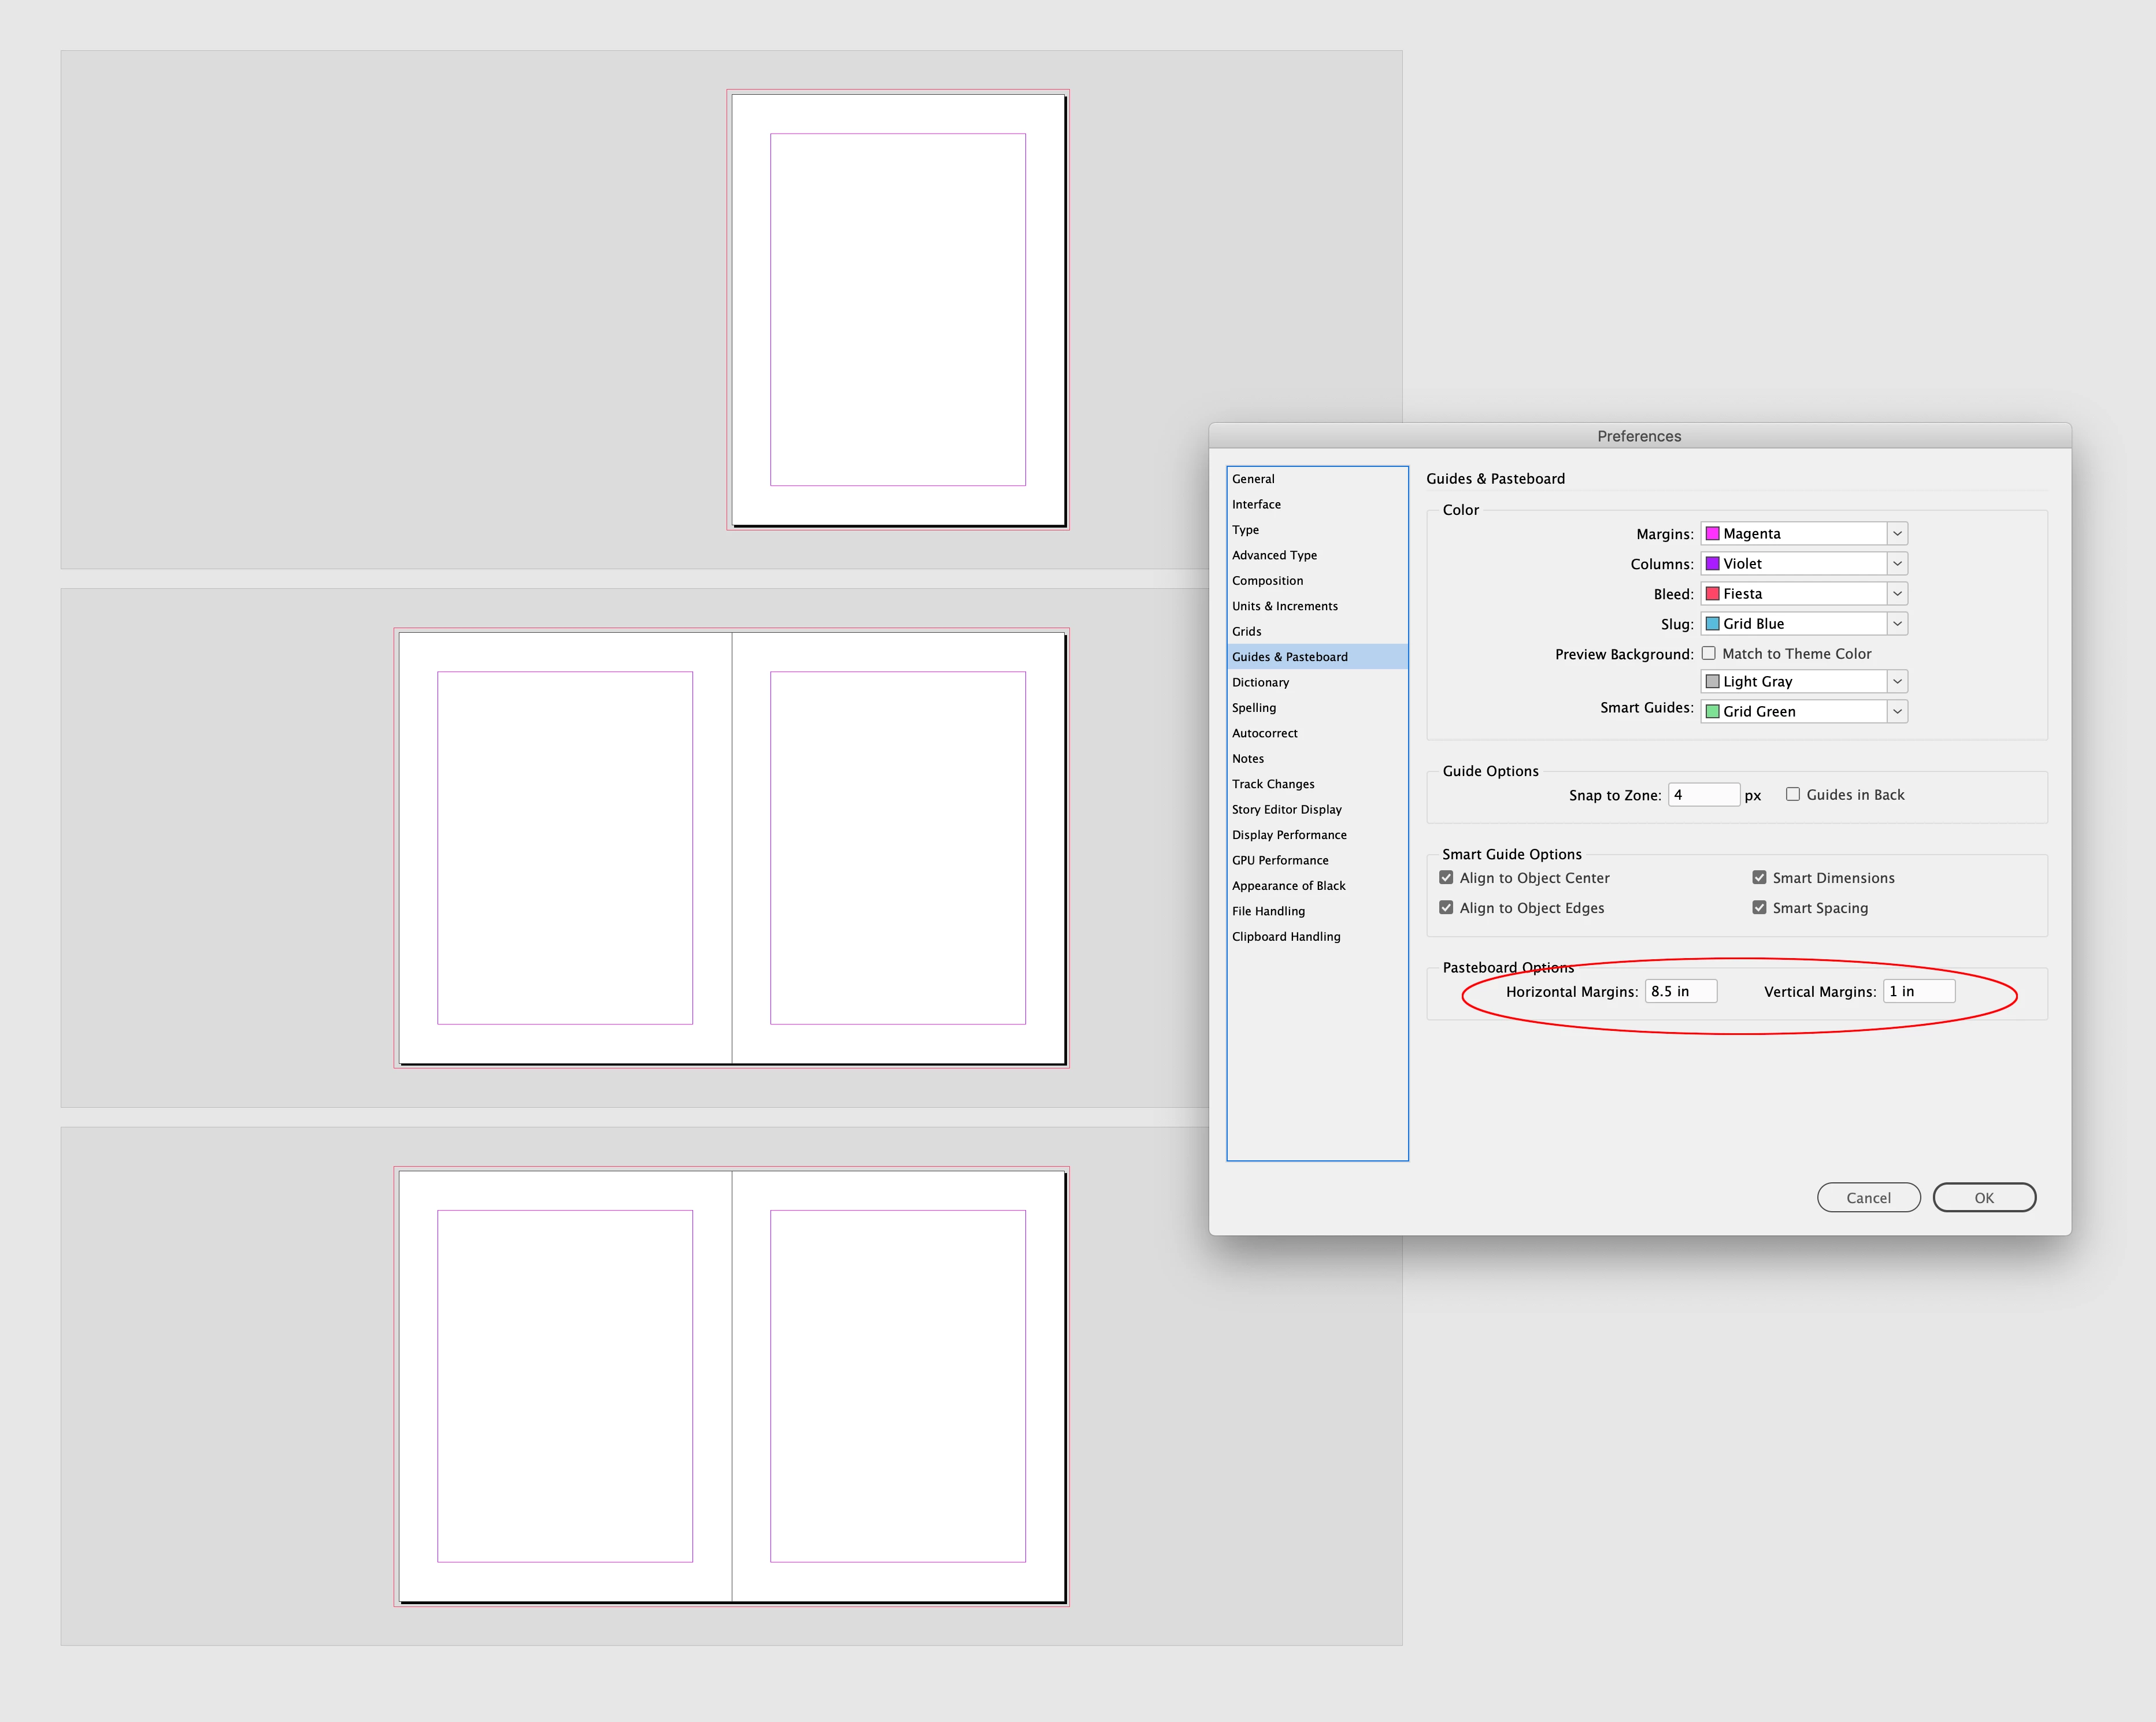The height and width of the screenshot is (1722, 2156).
Task: Switch to the Grids preferences section
Action: (1246, 631)
